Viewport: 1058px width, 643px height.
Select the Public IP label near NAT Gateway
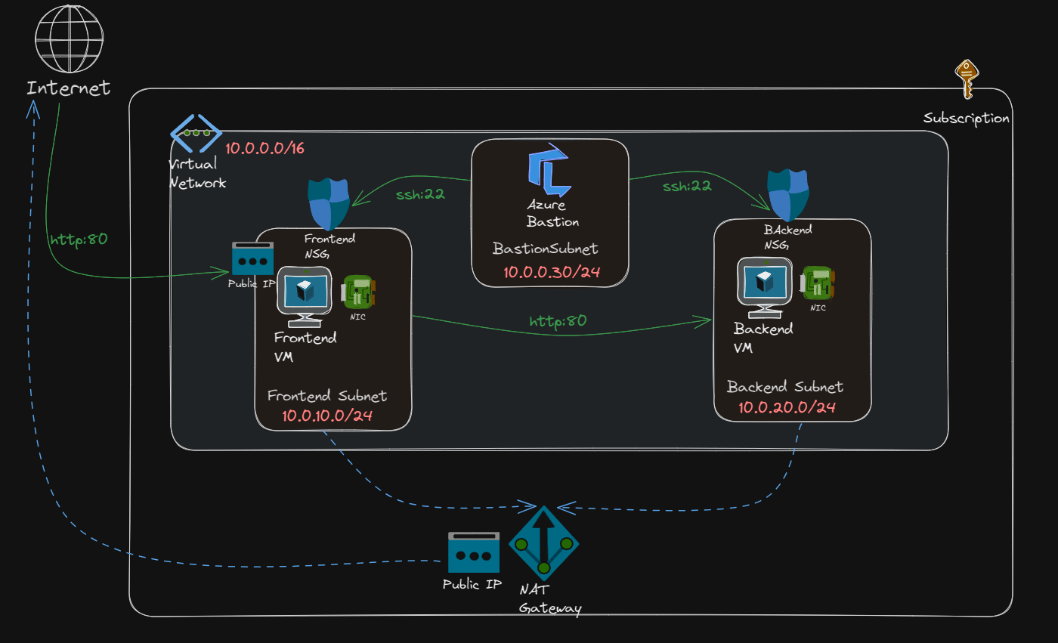[x=472, y=584]
